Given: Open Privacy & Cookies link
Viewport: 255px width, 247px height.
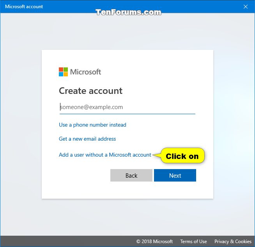Looking at the screenshot, I should tap(233, 242).
